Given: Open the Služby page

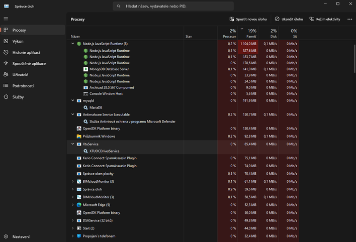Looking at the screenshot, I should click(x=33, y=97).
